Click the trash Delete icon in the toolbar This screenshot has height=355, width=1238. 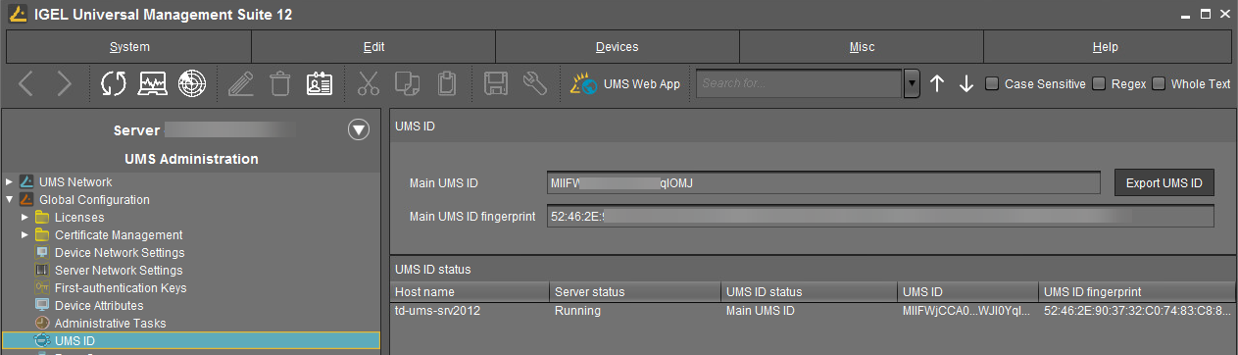tap(280, 84)
